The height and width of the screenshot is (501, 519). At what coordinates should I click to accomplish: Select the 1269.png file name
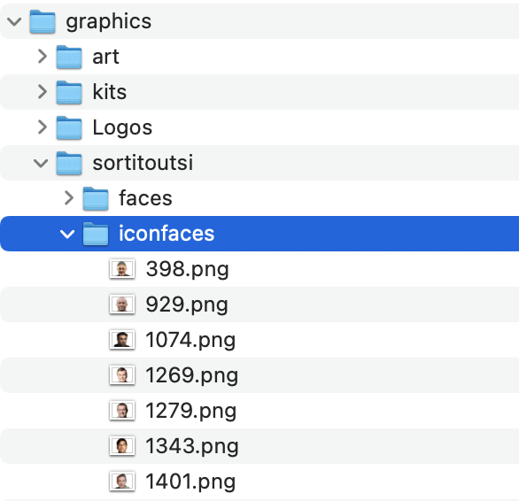tap(191, 376)
